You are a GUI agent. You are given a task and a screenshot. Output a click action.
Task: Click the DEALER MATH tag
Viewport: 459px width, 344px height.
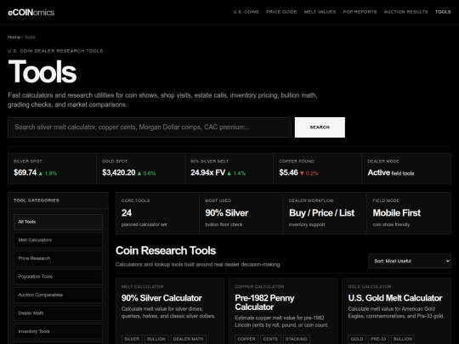pyautogui.click(x=188, y=339)
